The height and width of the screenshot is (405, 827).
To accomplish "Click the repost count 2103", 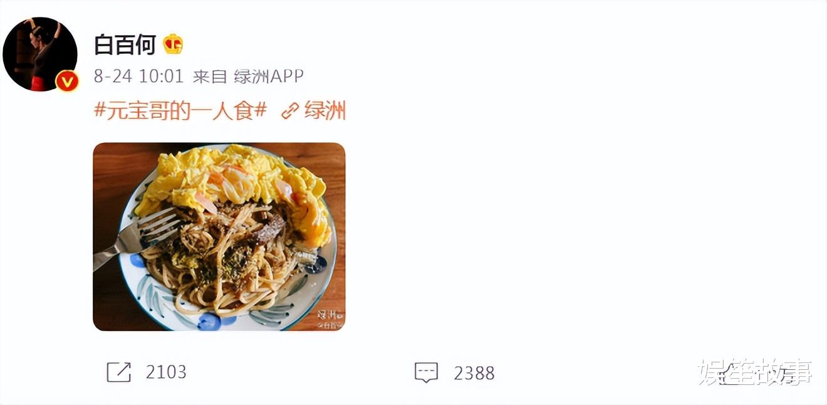I will pyautogui.click(x=166, y=372).
